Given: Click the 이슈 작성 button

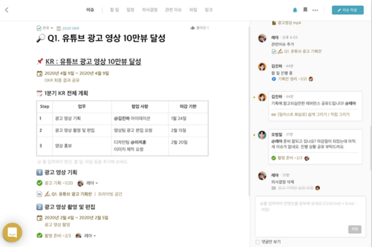Looking at the screenshot, I should [348, 10].
